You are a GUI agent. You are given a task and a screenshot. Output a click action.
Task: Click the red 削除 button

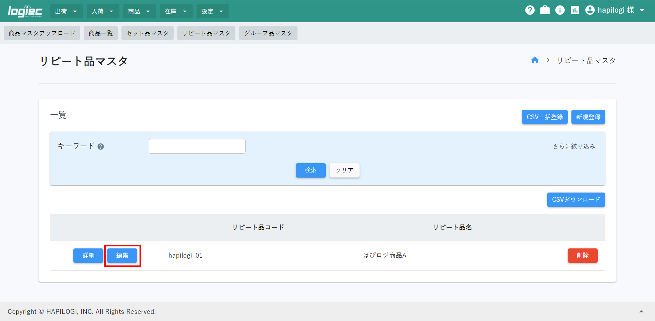(x=582, y=255)
